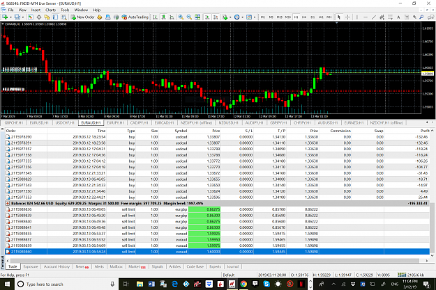Select the D1 timeframe button
The image size is (436, 290).
tap(313, 17)
